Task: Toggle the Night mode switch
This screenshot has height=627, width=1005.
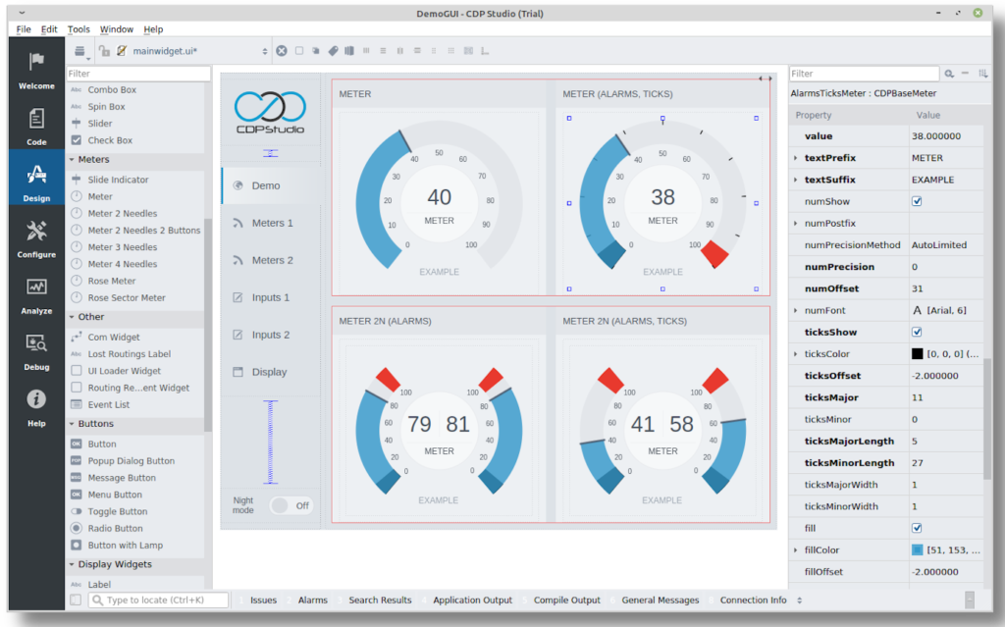Action: 291,505
